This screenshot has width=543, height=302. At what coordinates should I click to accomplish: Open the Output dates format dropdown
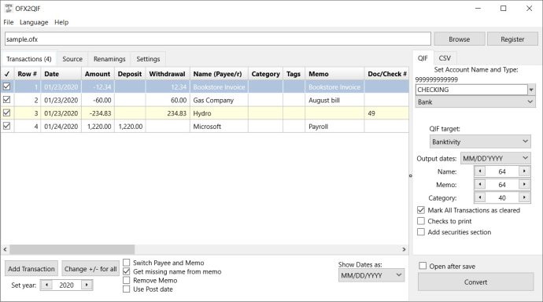point(495,158)
